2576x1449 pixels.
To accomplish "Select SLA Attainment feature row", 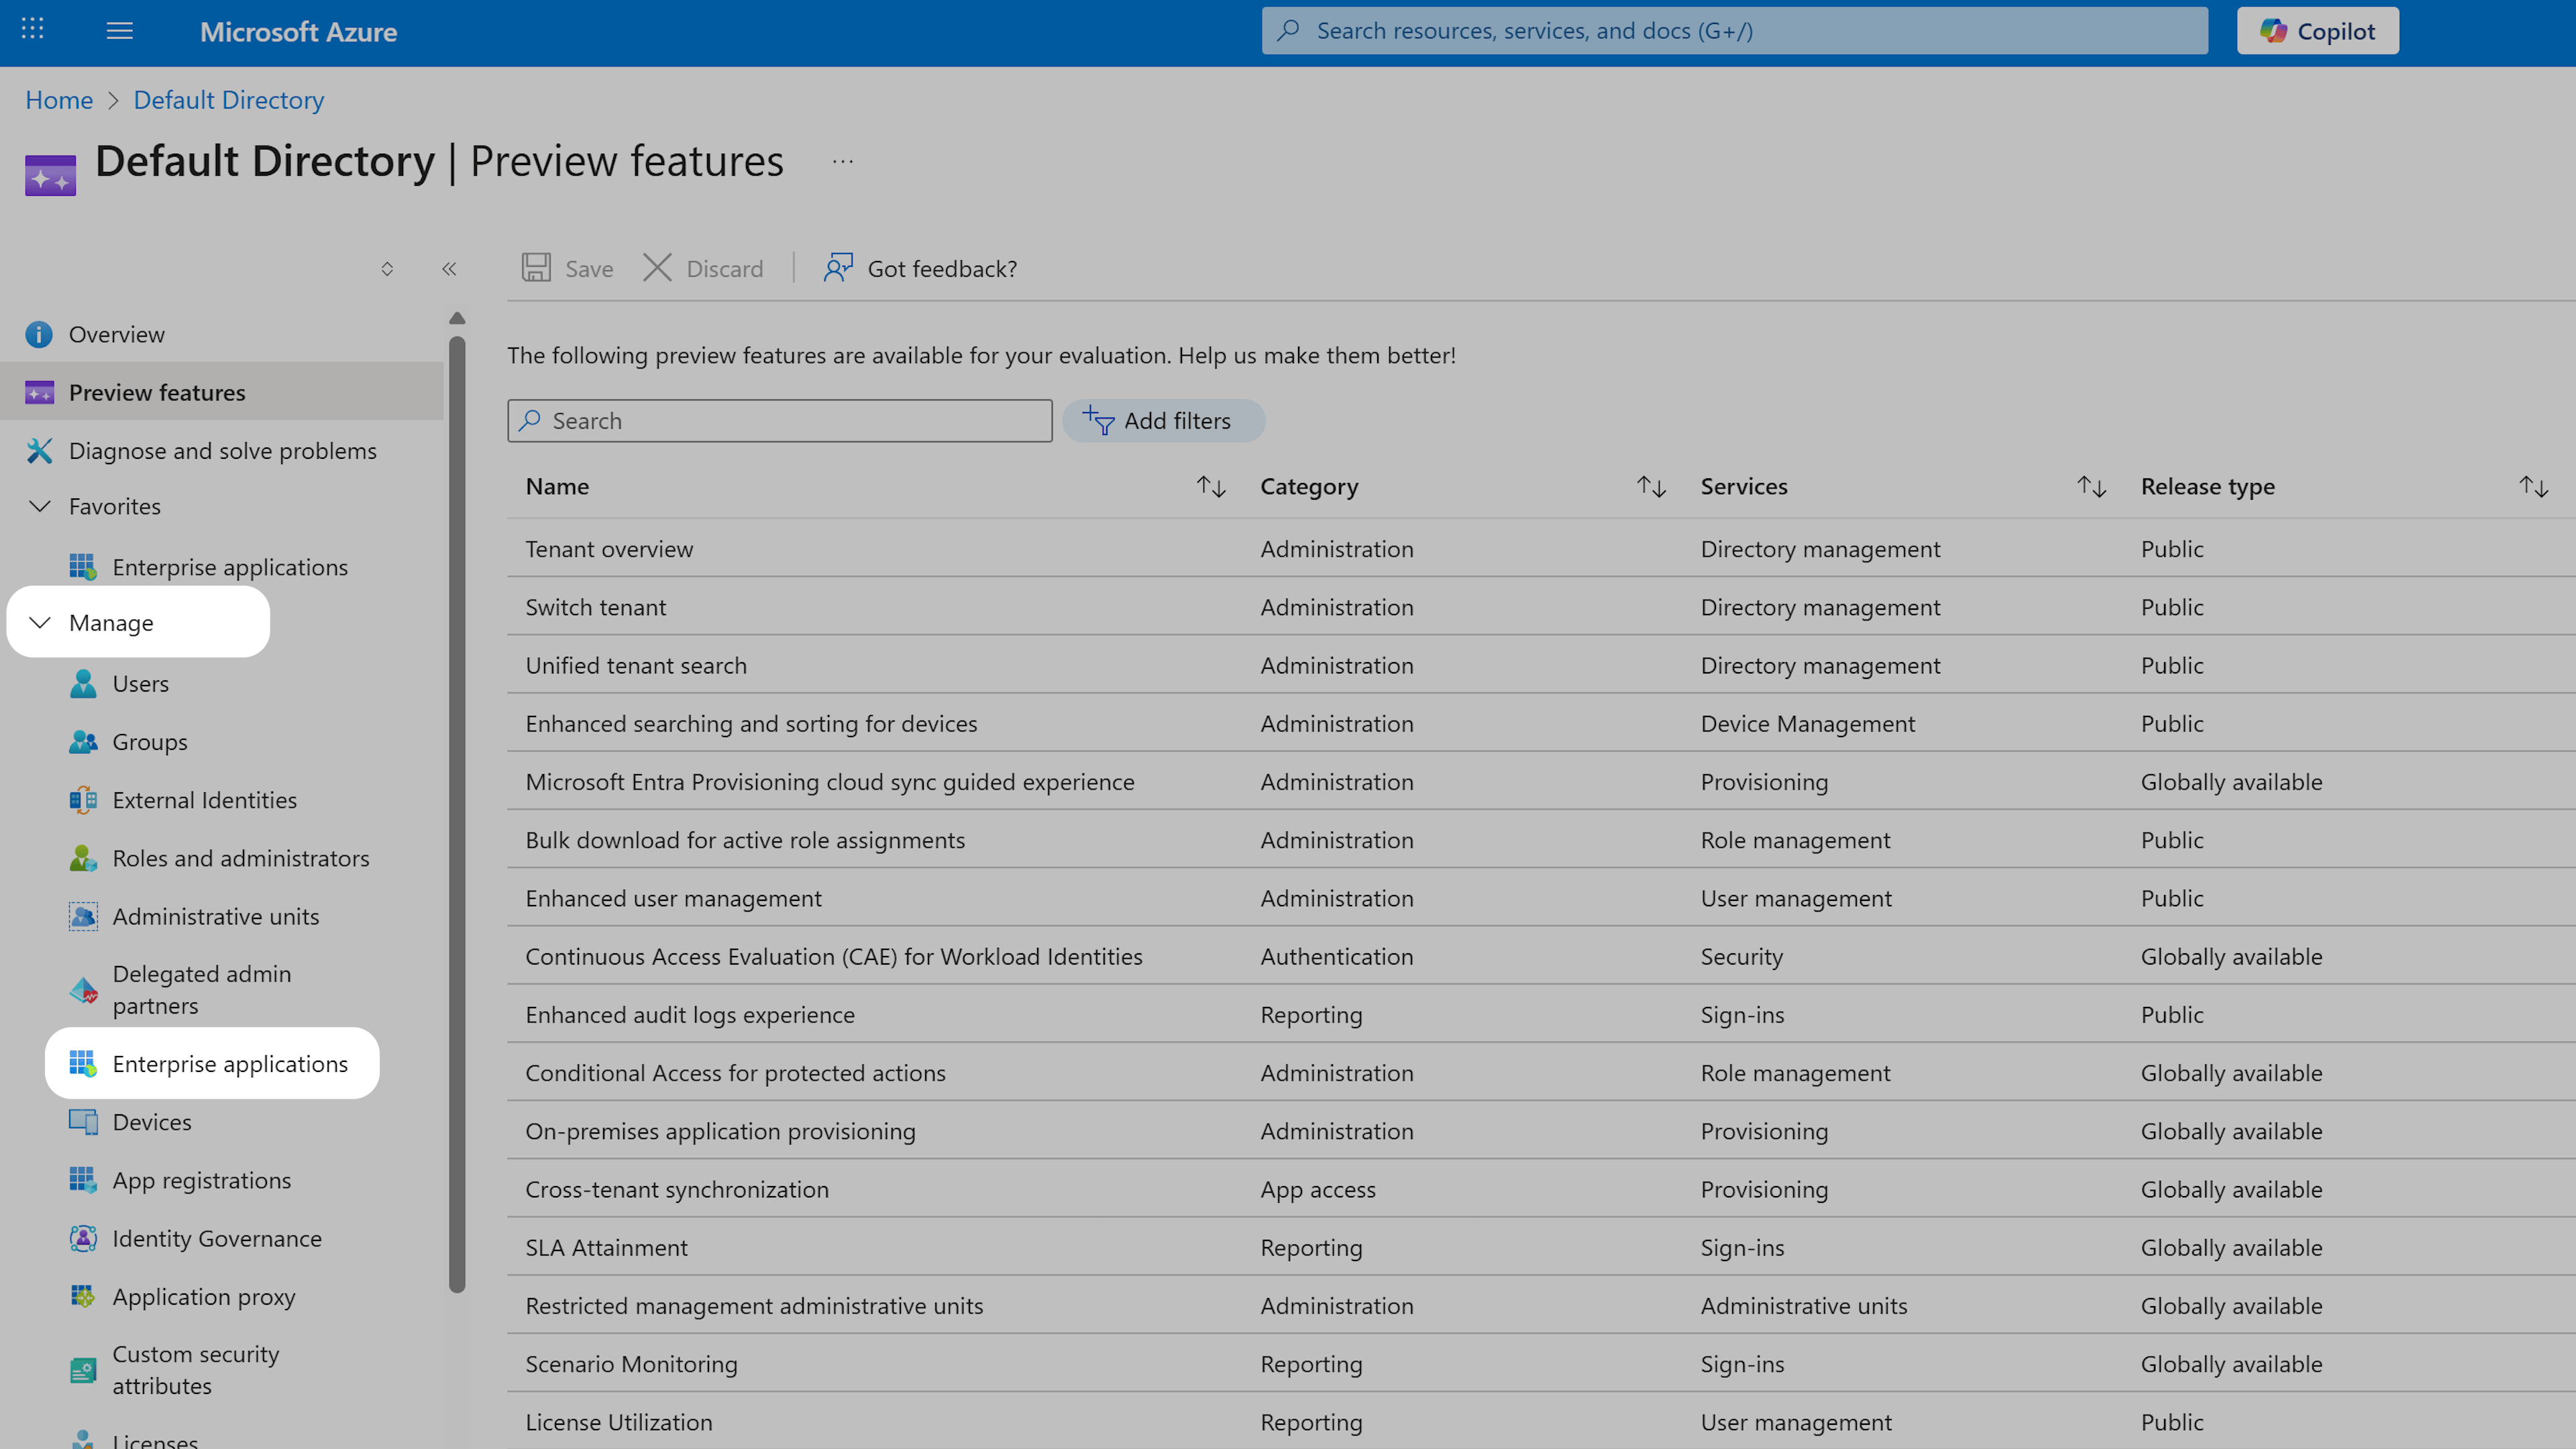I will [1541, 1247].
